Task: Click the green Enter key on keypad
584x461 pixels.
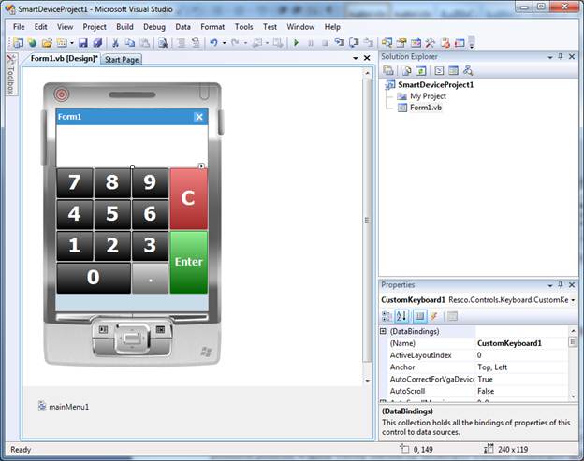Action: tap(188, 262)
